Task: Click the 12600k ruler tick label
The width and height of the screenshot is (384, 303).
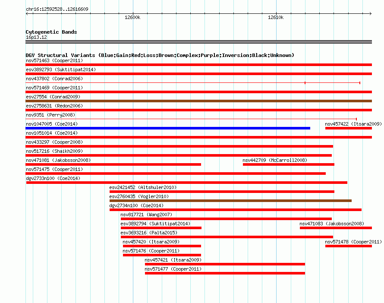Action: point(132,17)
